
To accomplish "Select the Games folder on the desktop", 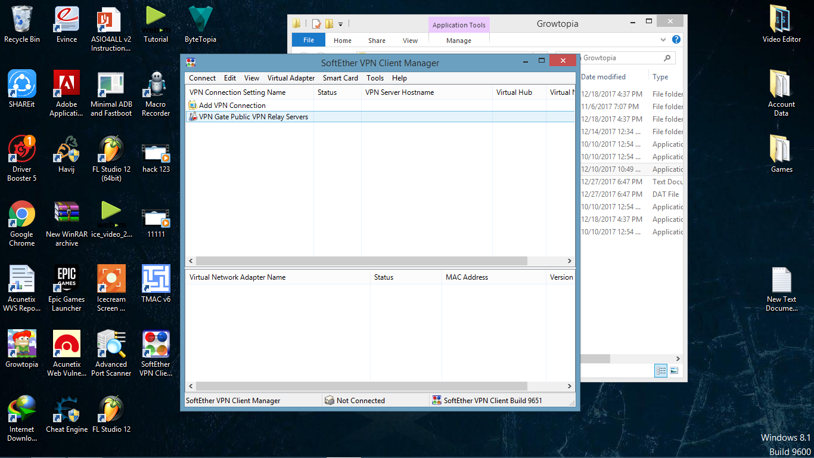I will [781, 154].
